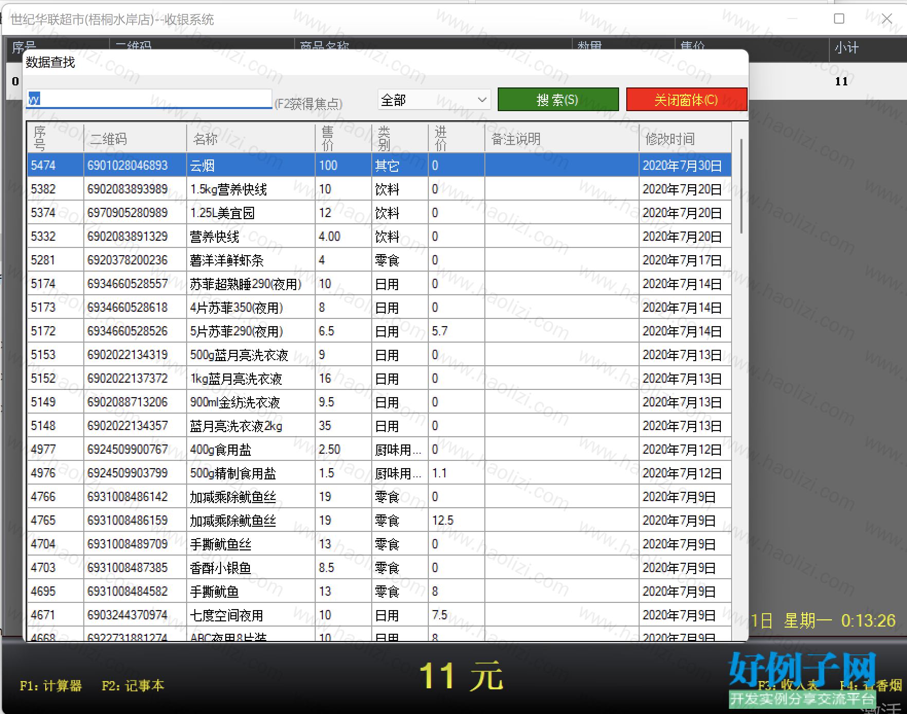Select 900ml金纺洗衣液 row
Screen dimensions: 907x714
pos(379,402)
